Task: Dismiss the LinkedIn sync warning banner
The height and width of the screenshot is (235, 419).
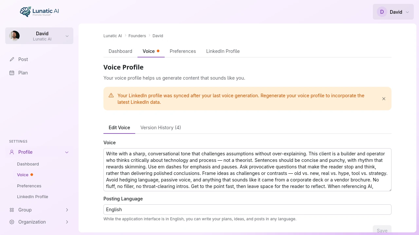Action: tap(384, 99)
